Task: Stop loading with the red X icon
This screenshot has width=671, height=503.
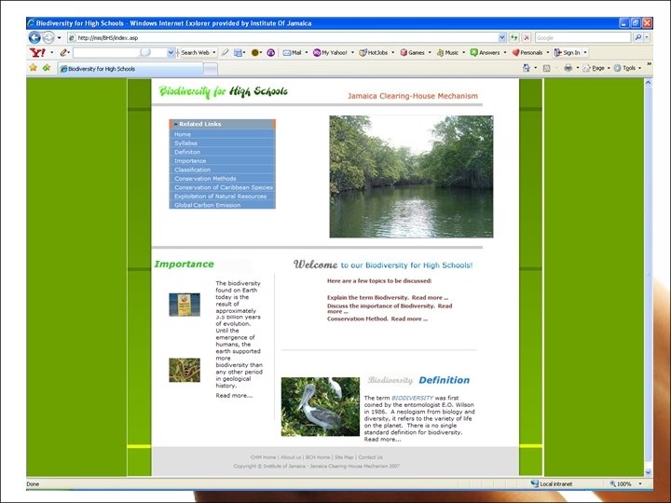Action: 527,37
